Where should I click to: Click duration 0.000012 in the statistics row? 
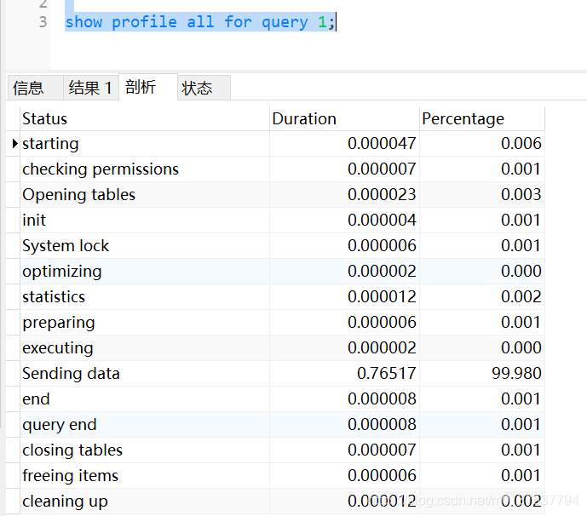(x=382, y=296)
